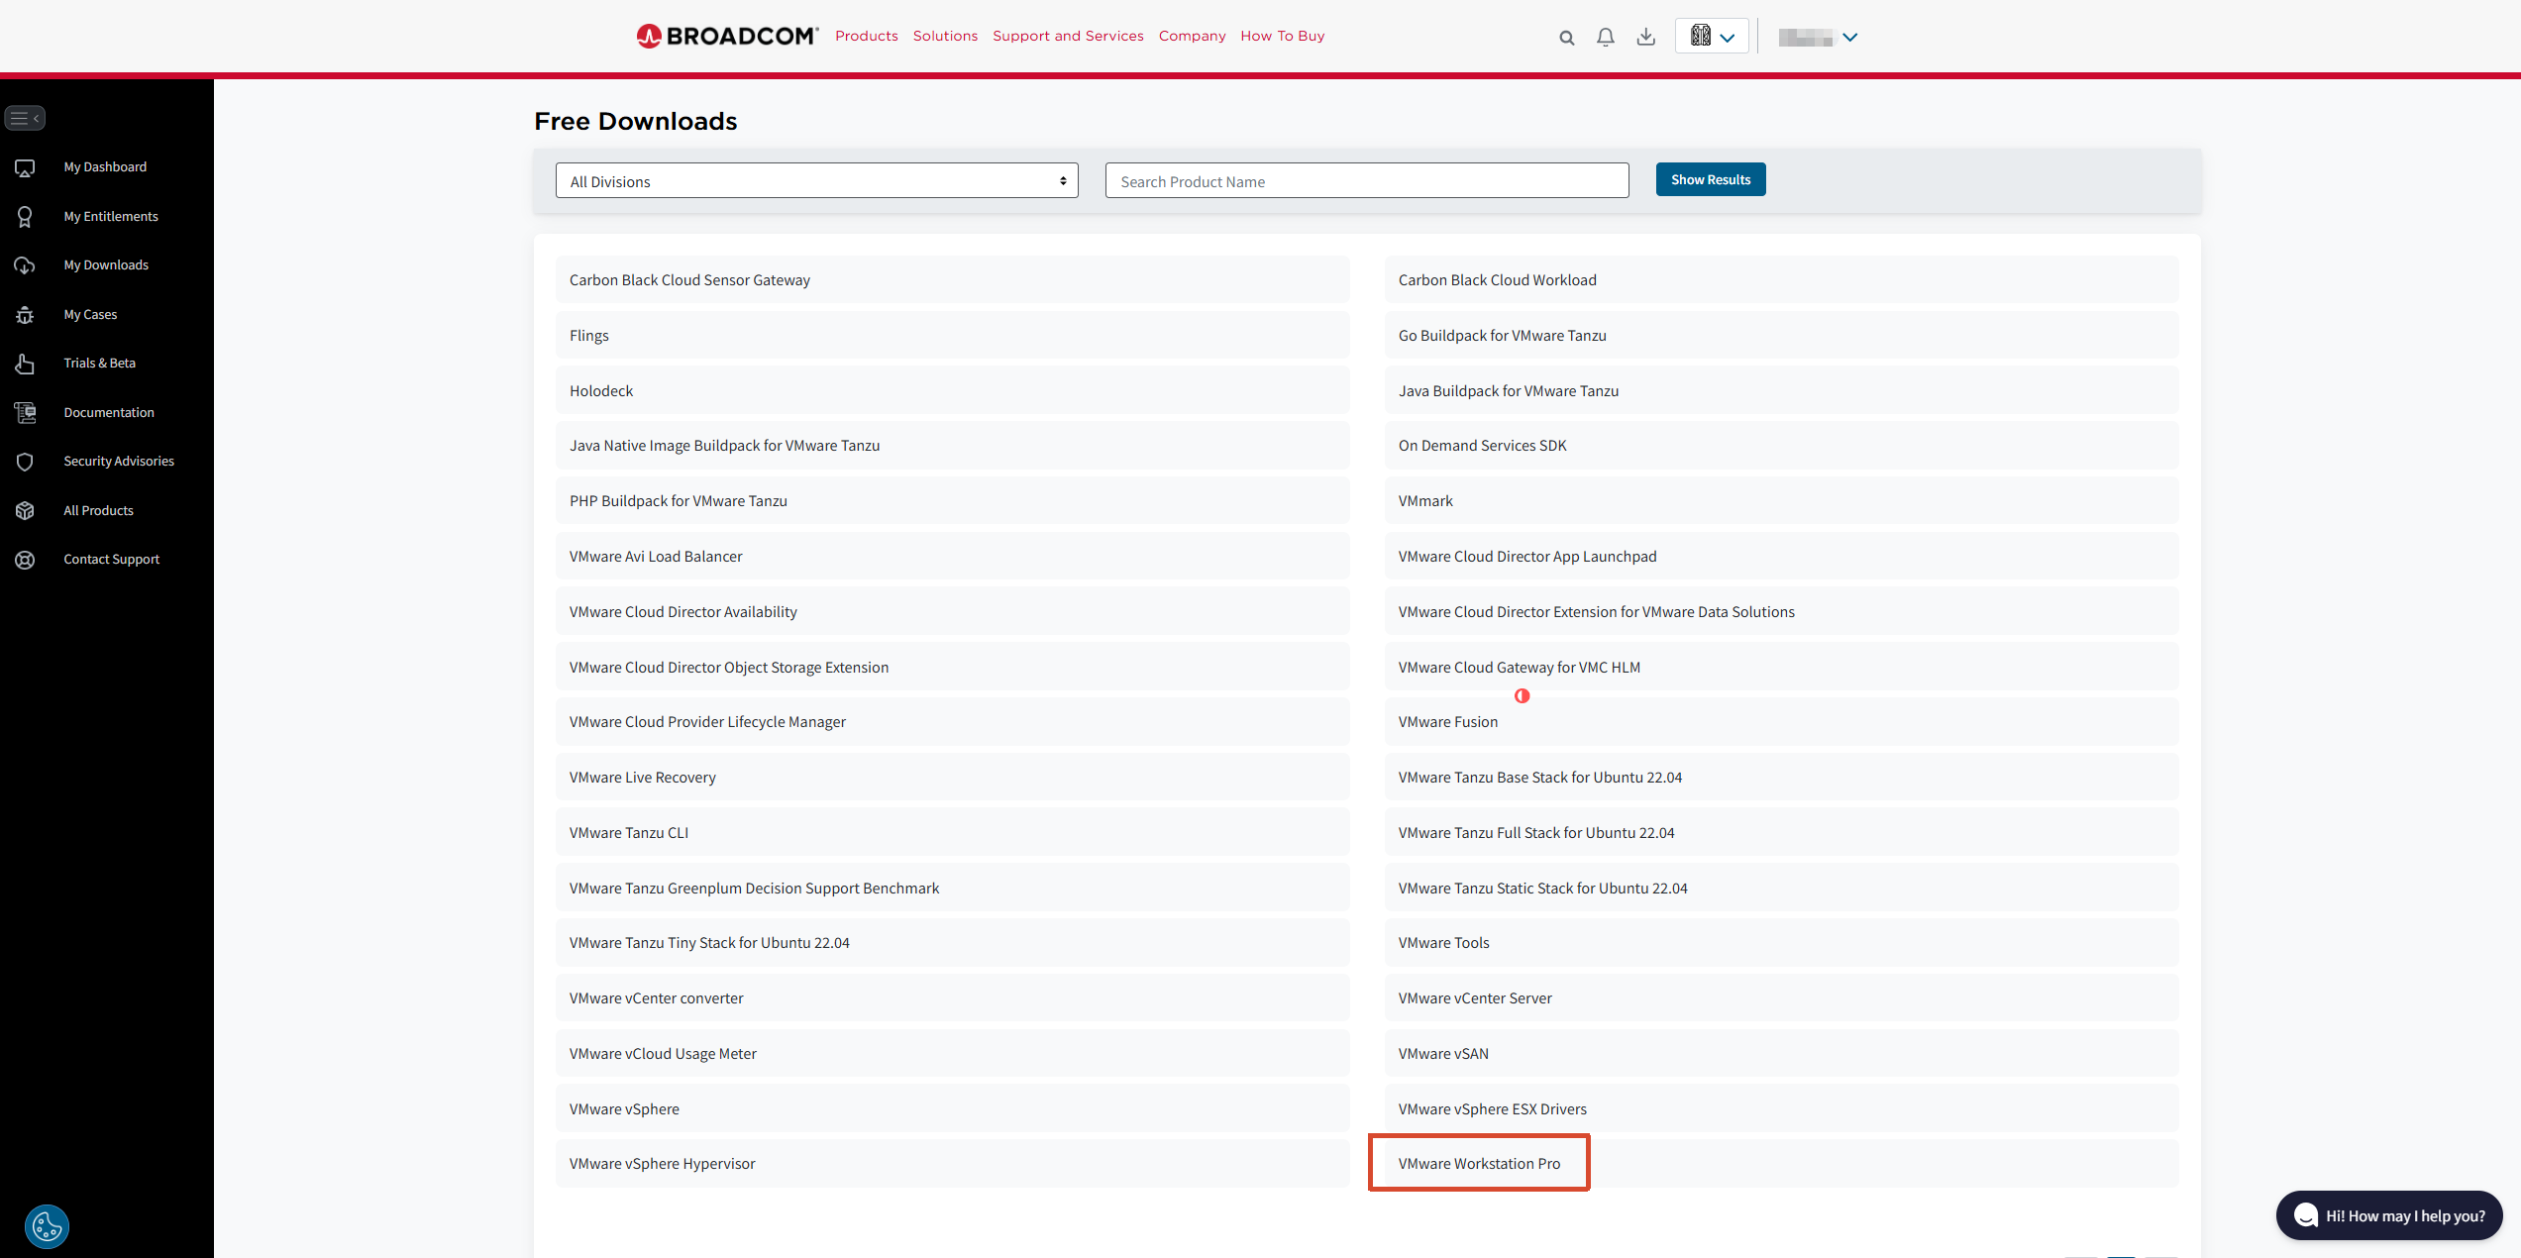Click the header download tray icon
This screenshot has height=1258, width=2521.
click(1645, 37)
